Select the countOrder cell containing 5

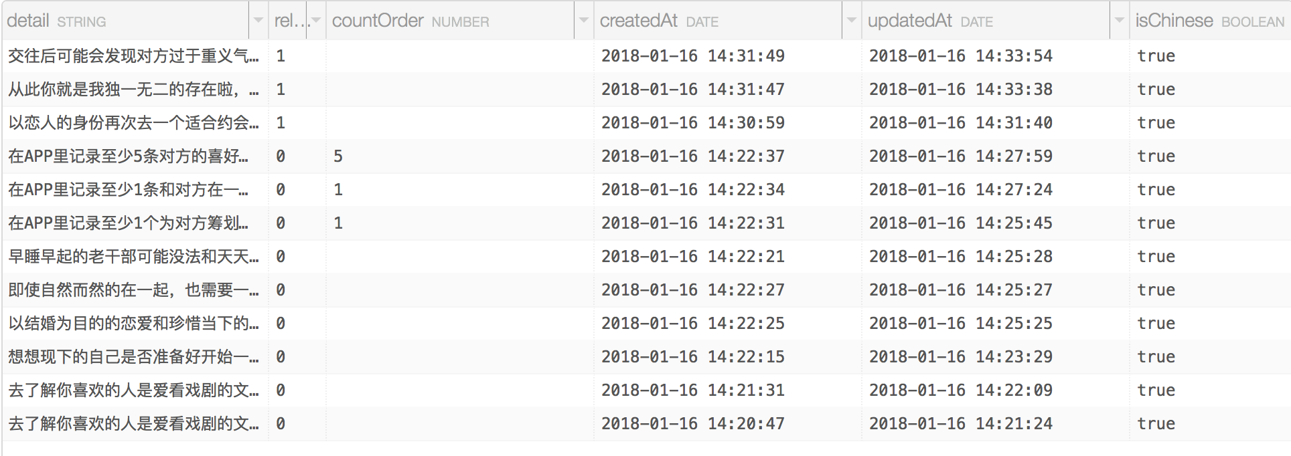338,156
